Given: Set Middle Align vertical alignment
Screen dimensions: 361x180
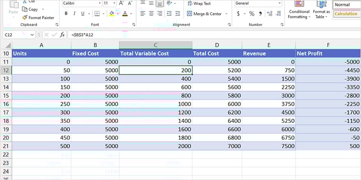Looking at the screenshot, I should [x=151, y=3].
